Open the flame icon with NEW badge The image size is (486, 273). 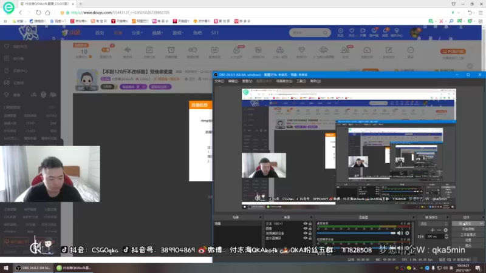pyautogui.click(x=236, y=50)
